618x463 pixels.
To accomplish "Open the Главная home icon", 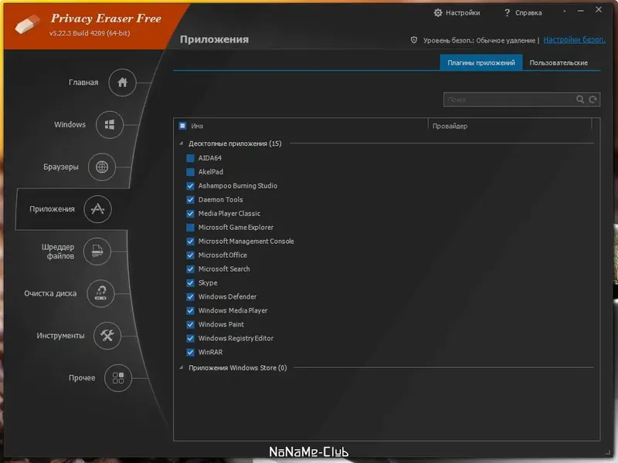I will 122,83.
